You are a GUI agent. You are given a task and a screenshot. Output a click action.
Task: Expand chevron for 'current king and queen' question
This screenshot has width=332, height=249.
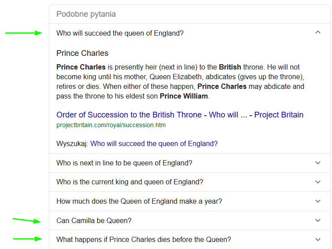coord(318,182)
